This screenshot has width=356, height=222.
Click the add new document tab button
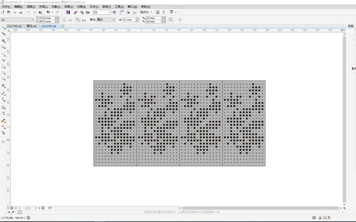coord(63,26)
